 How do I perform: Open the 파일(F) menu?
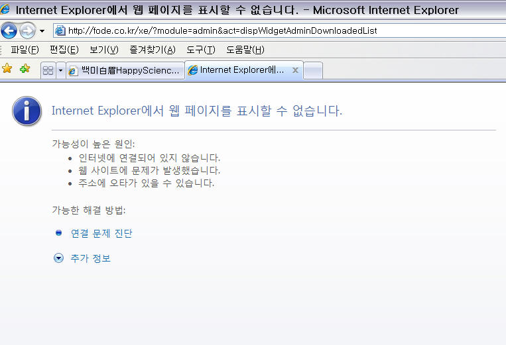tap(25, 50)
